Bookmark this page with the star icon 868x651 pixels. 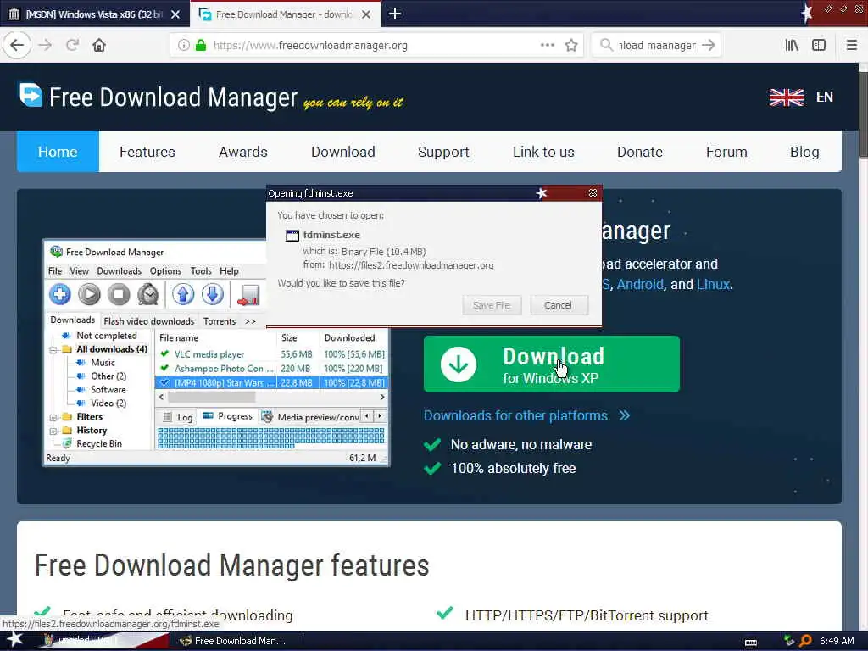571,45
